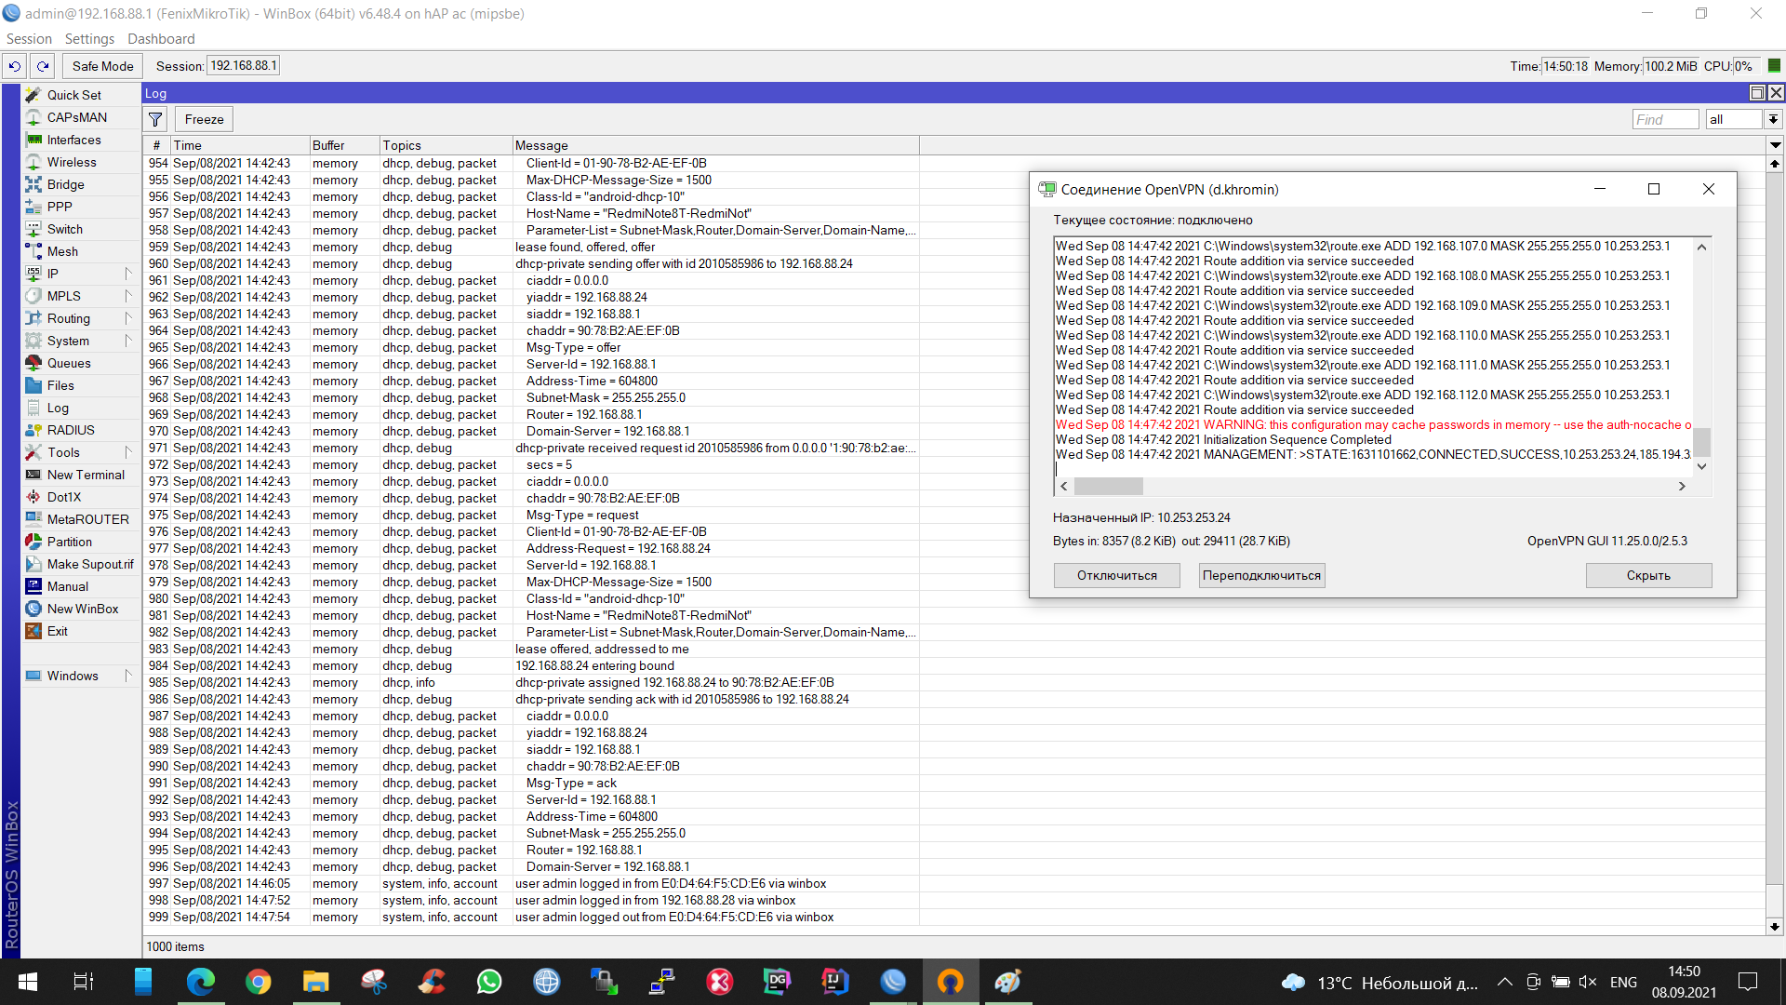Select log row 997 admin logged in
Image resolution: width=1786 pixels, height=1005 pixels.
click(530, 883)
